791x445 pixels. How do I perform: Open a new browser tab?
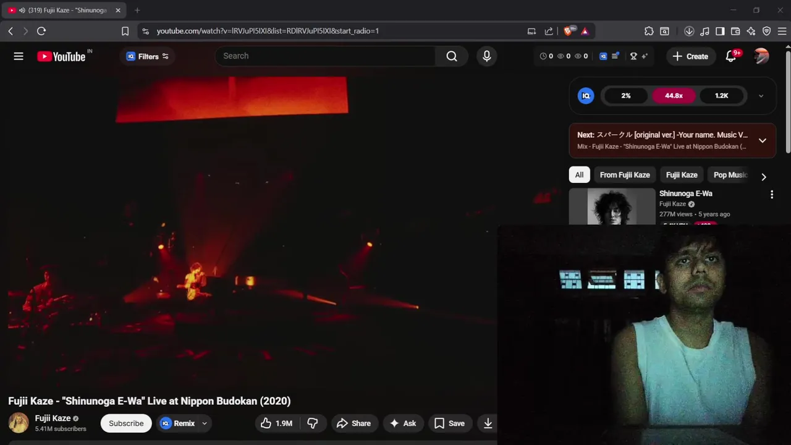click(137, 11)
